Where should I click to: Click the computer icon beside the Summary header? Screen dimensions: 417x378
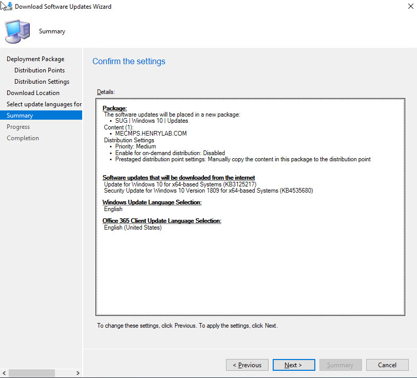[x=17, y=31]
